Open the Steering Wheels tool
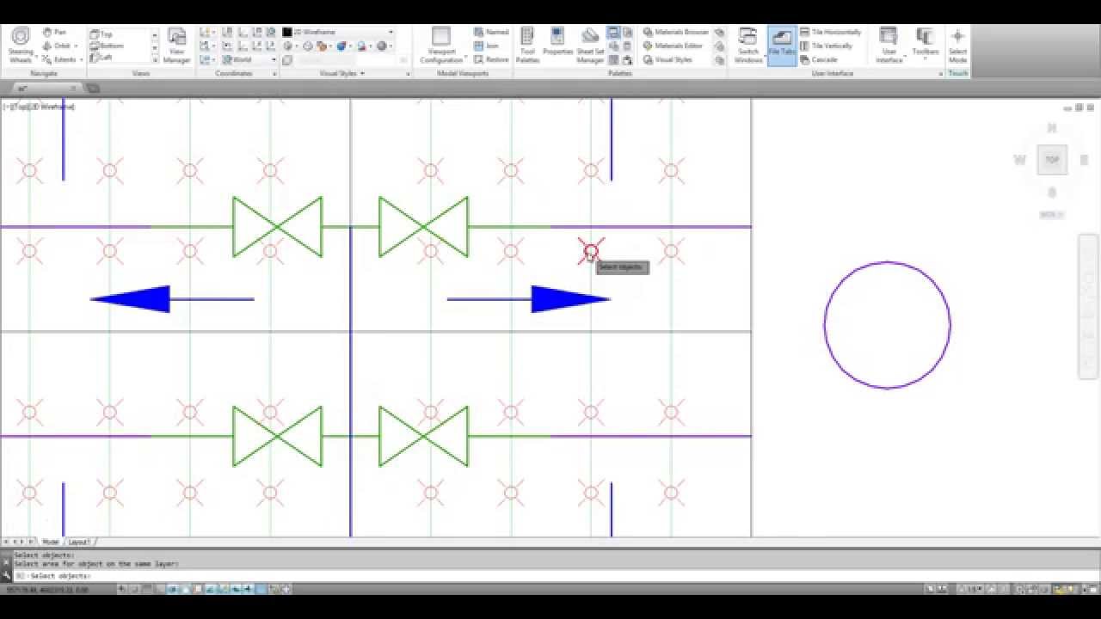The image size is (1101, 619). point(20,45)
